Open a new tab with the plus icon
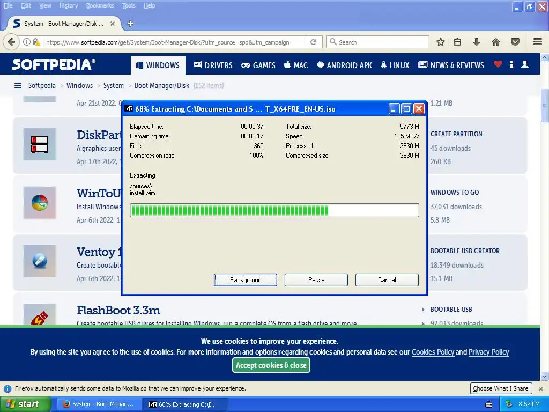 tap(130, 24)
